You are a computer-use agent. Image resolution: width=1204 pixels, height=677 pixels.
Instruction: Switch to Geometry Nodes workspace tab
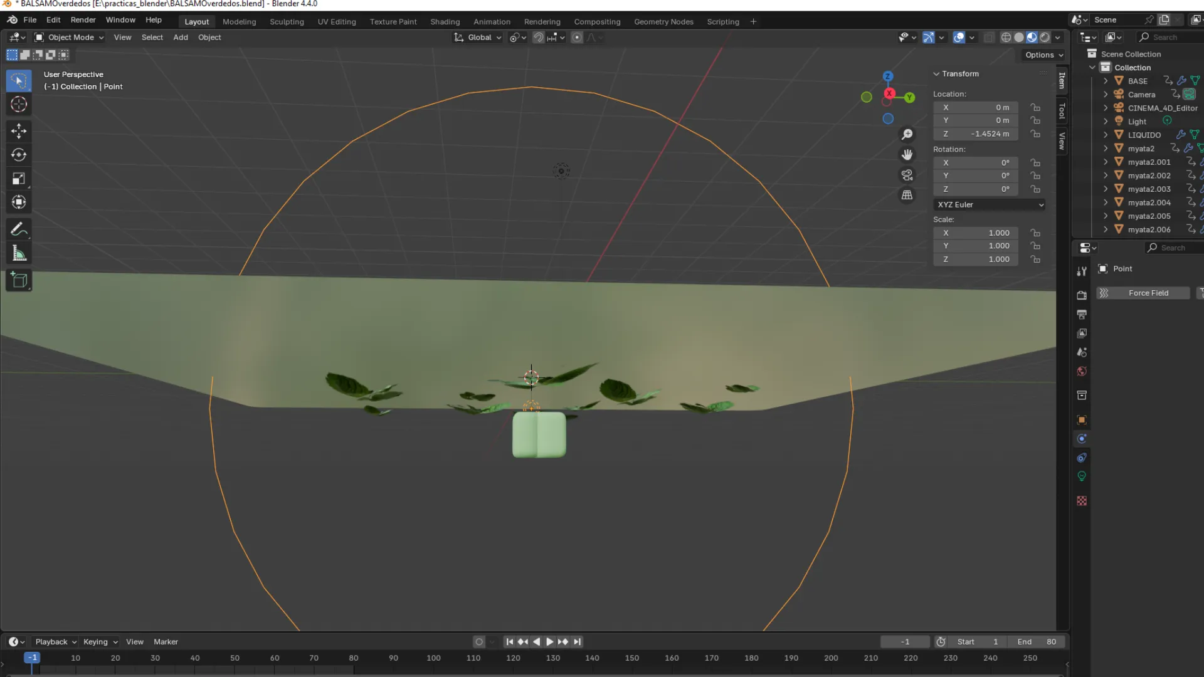(663, 22)
